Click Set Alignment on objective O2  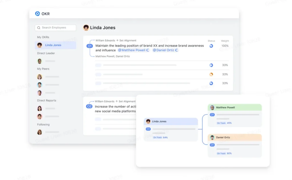coord(125,101)
